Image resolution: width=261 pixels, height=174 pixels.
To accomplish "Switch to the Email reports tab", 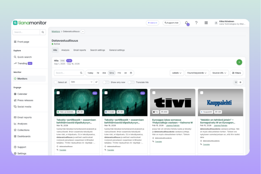I will tap(80, 50).
